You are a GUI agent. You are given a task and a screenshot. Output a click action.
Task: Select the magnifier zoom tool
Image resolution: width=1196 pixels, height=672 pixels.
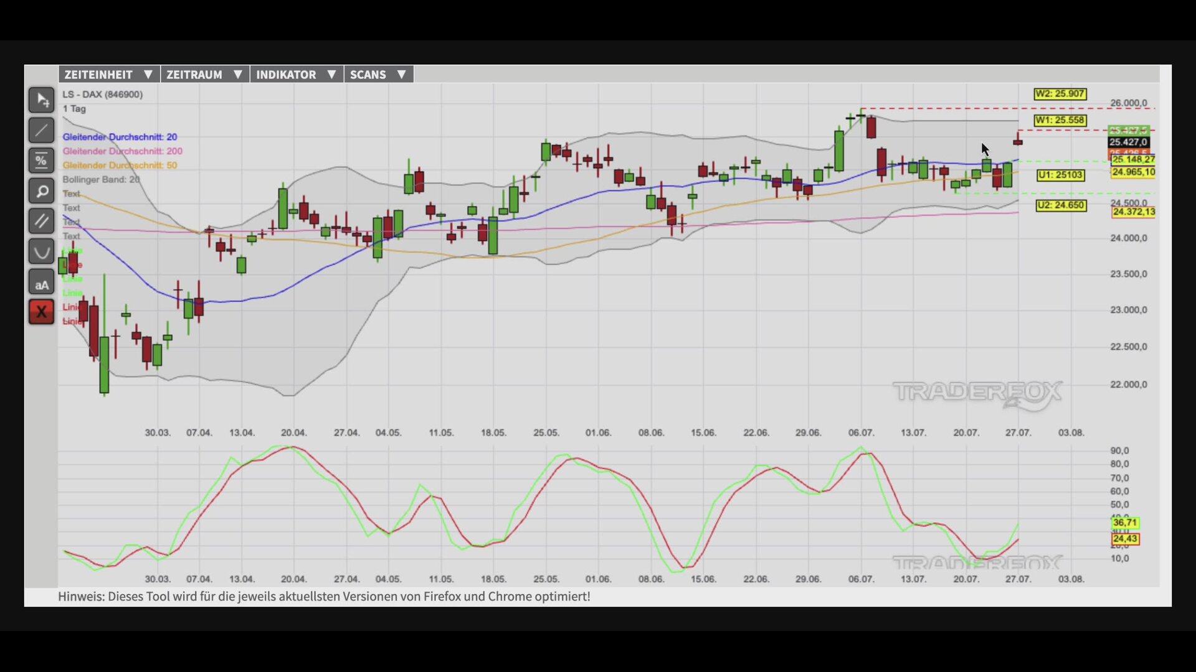pyautogui.click(x=41, y=191)
